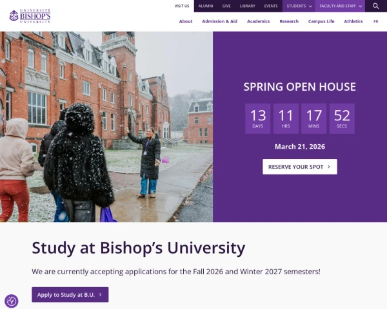The height and width of the screenshot is (309, 387).
Task: Open the cookie consent preferences icon
Action: click(12, 301)
